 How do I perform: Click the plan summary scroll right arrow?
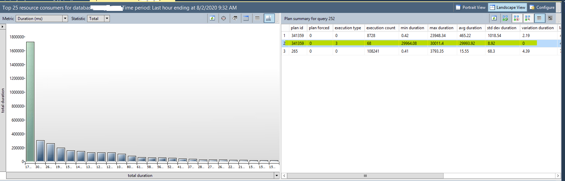(558, 176)
